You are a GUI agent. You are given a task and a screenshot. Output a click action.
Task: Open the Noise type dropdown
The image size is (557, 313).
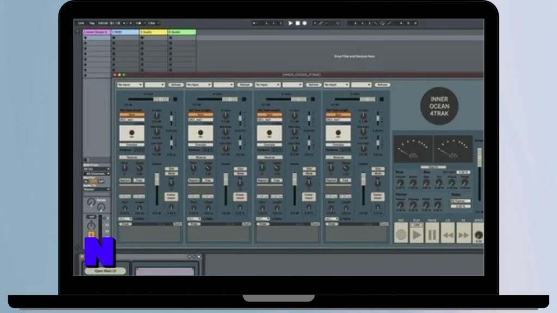pyautogui.click(x=461, y=201)
